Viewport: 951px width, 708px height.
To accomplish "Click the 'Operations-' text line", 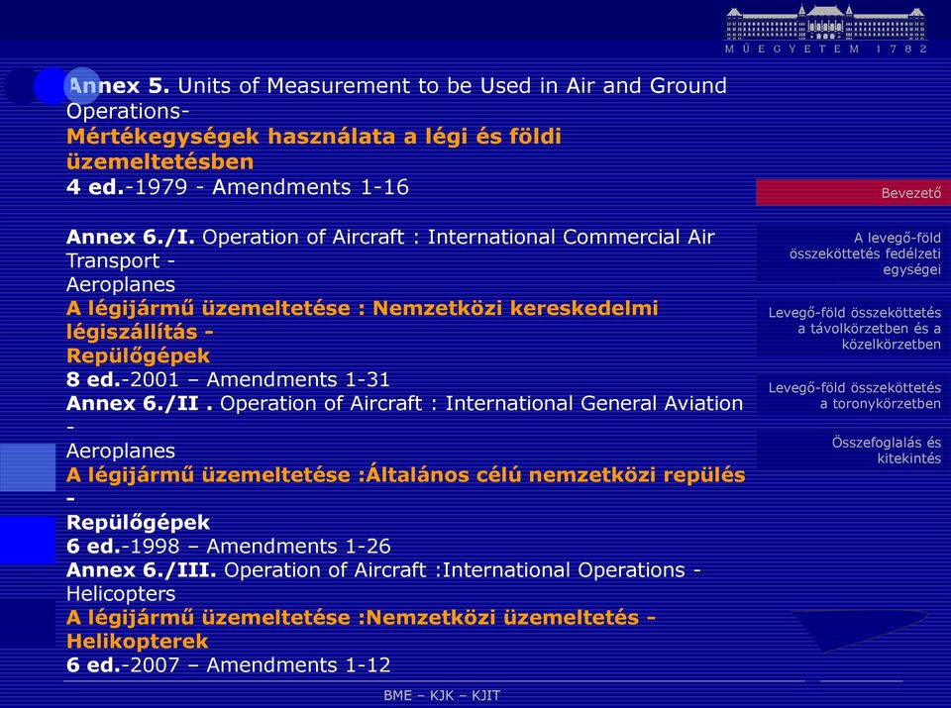I will pyautogui.click(x=128, y=112).
